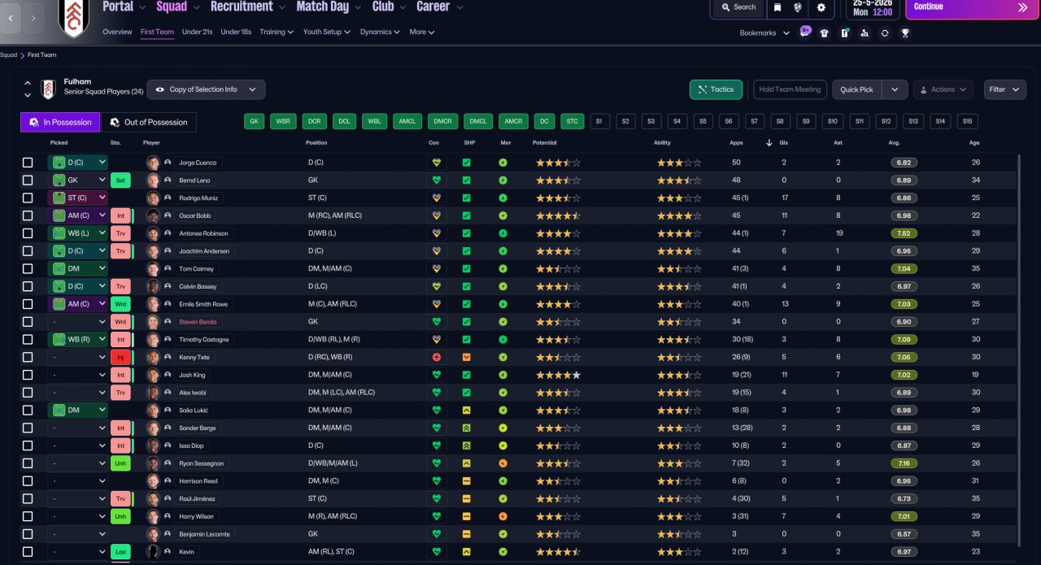1041x565 pixels.
Task: Click Kenny Tete's orange sharpness icon
Action: pos(466,357)
